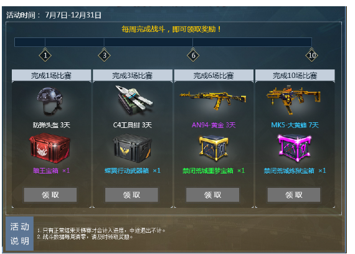Screen dimensions: 355x254
Task: Click the diamond milestone marker 1
Action: click(45, 56)
